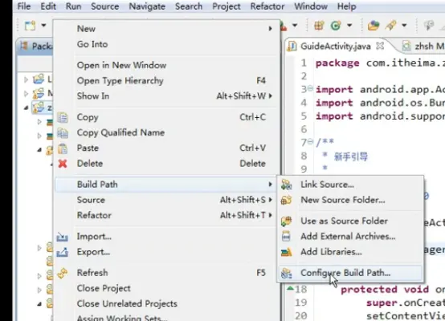Screen dimensions: 445x321
Task: Click the Search flashlight toolbar icon
Action: [x=391, y=26]
